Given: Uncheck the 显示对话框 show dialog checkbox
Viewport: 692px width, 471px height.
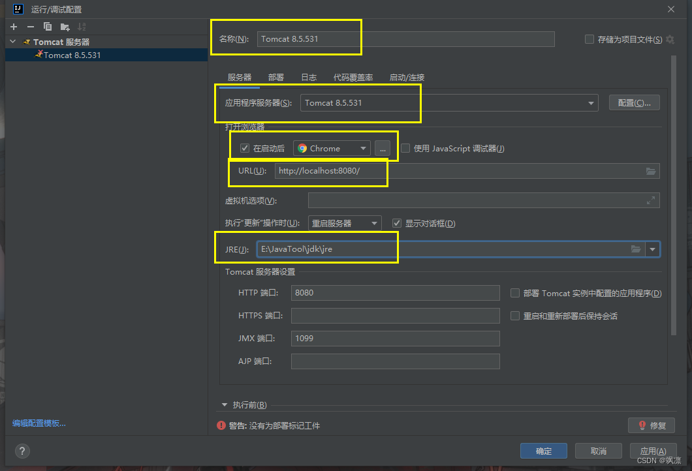Looking at the screenshot, I should tap(397, 223).
